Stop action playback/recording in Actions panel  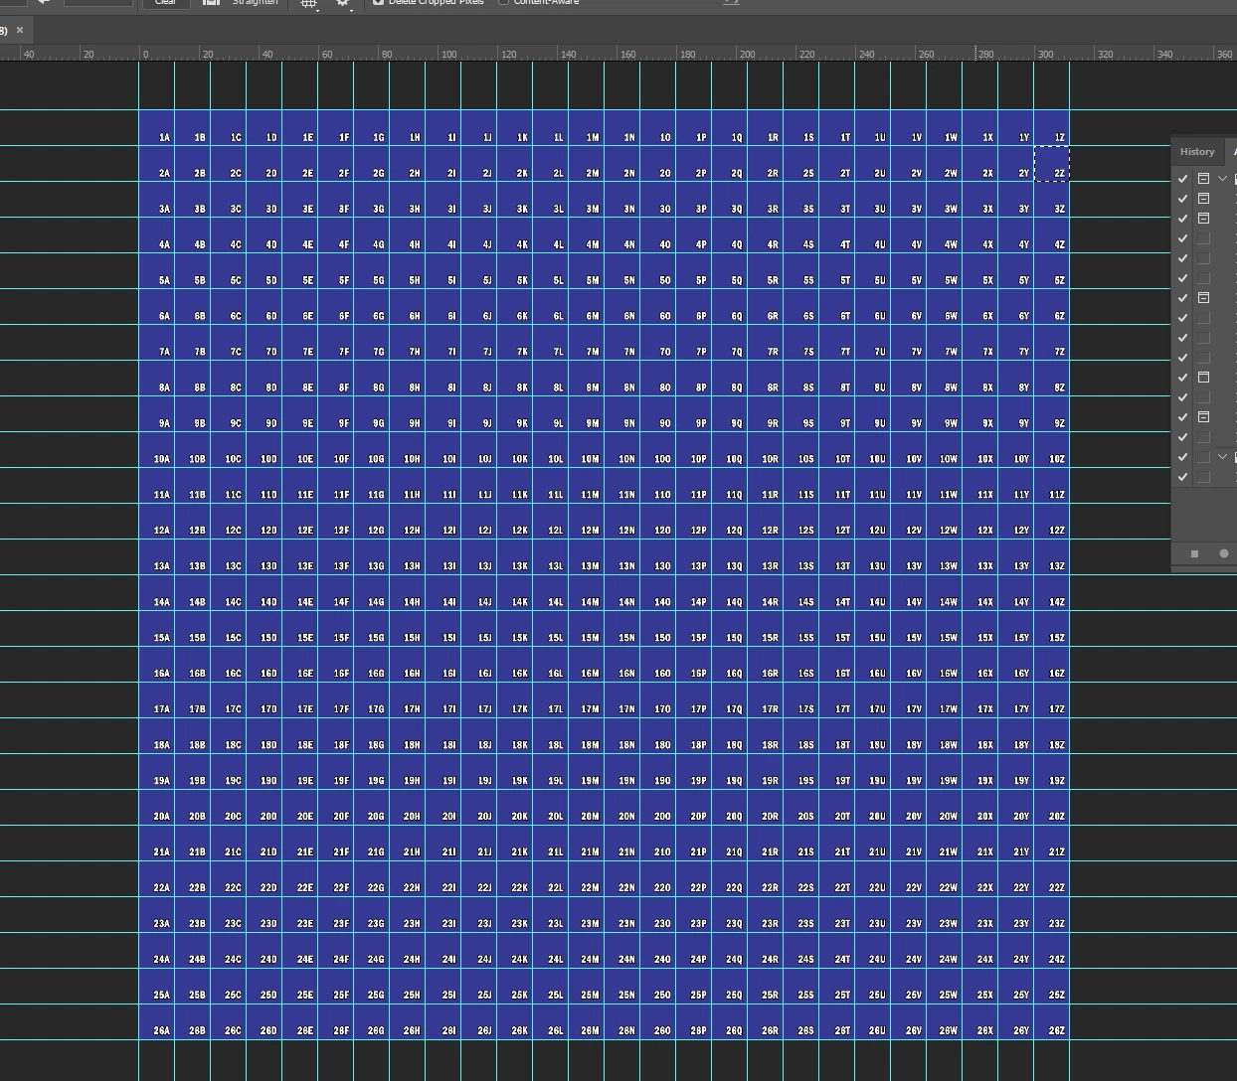pos(1194,553)
